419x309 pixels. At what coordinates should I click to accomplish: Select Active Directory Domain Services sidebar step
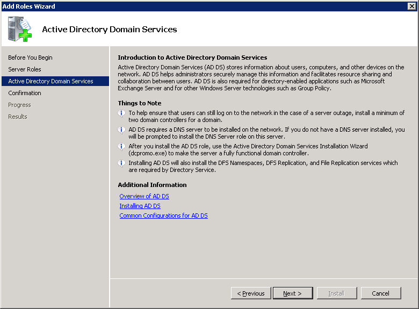pyautogui.click(x=55, y=81)
